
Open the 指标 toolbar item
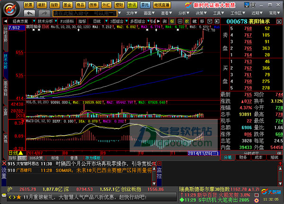(x=82, y=21)
